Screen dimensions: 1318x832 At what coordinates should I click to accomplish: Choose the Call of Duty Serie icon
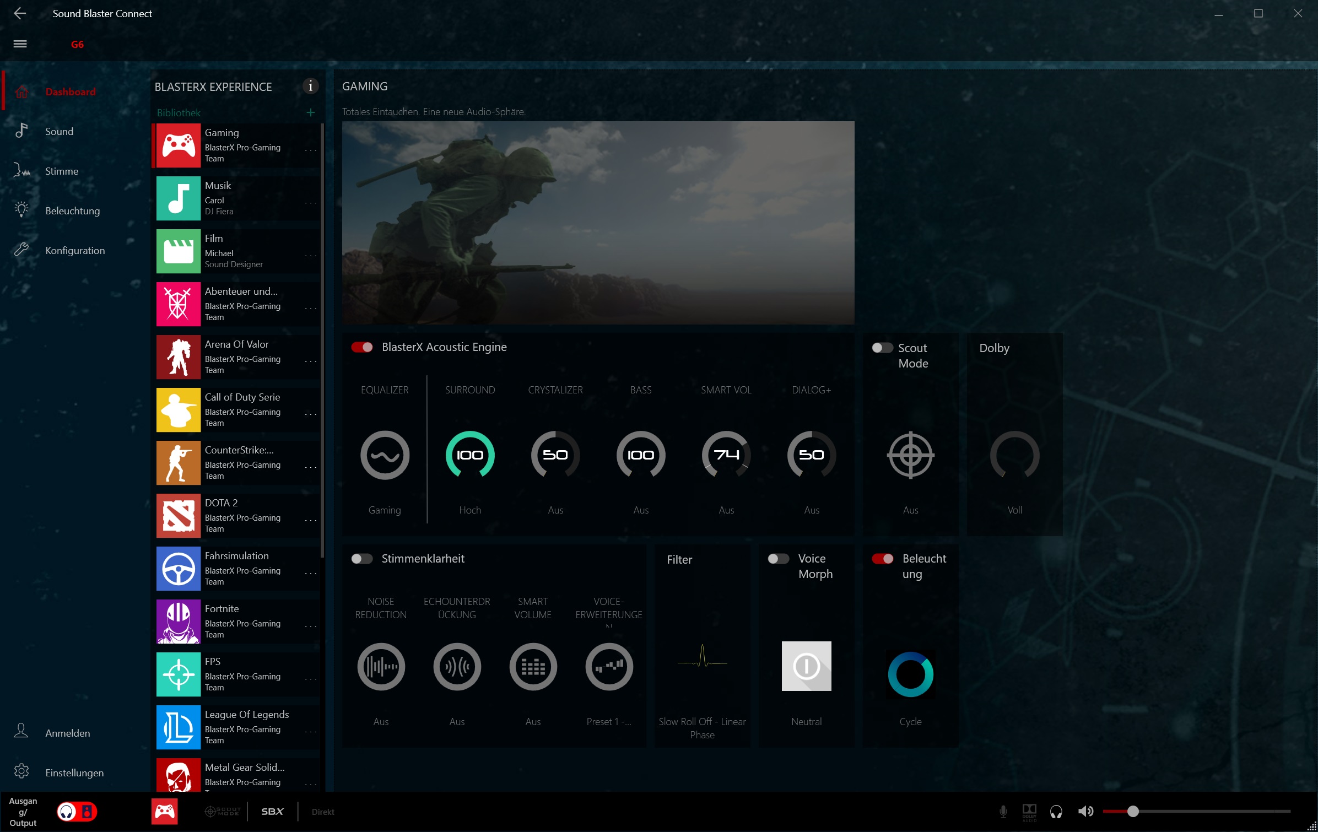tap(179, 410)
